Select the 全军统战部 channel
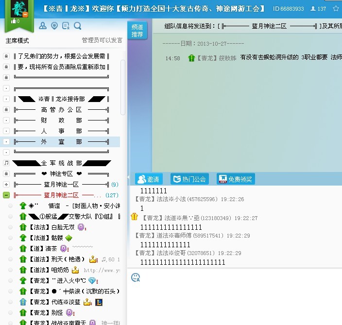This screenshot has height=325, width=342. (x=62, y=163)
